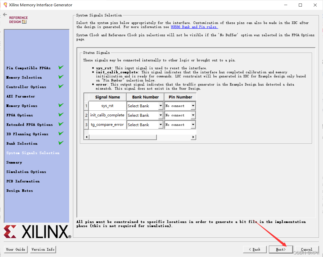Click the Xilinx app icon in title bar

(5, 5)
